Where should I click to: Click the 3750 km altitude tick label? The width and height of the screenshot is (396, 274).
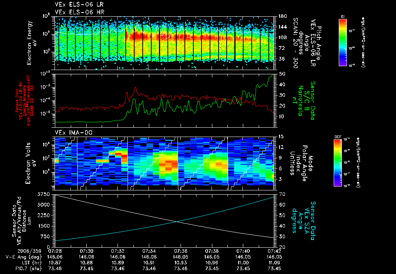(43, 194)
